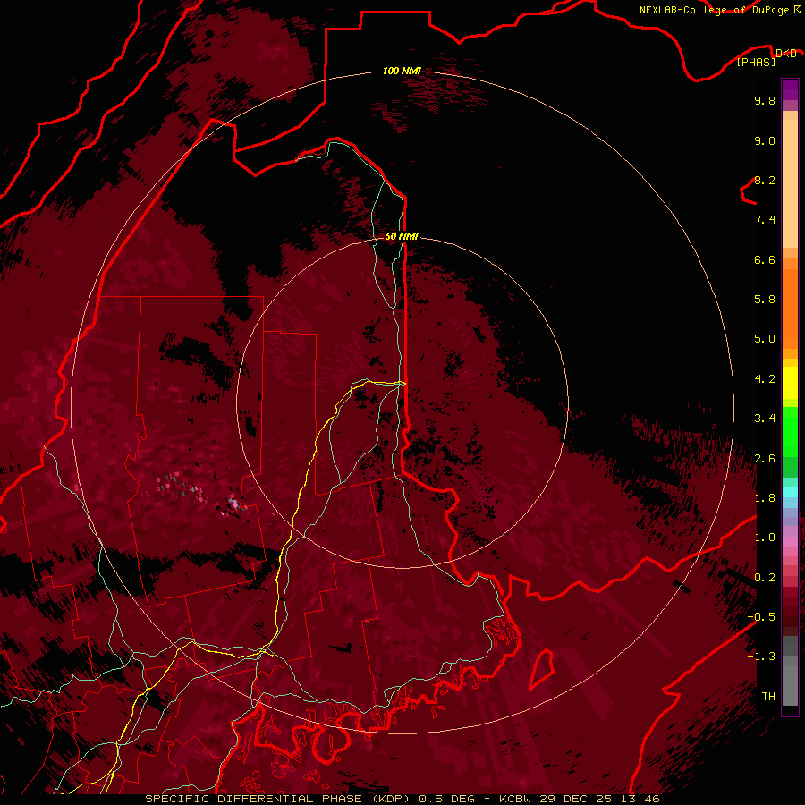Click the 100 NMI range ring label
805x805 pixels.
402,71
